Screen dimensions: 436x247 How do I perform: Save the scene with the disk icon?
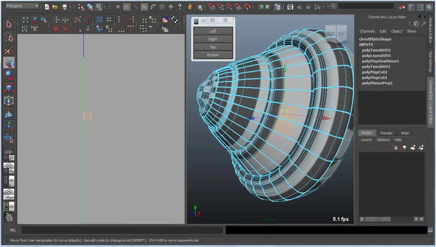(x=64, y=7)
